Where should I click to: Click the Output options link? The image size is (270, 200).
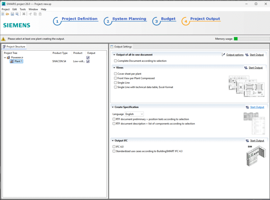click(235, 55)
